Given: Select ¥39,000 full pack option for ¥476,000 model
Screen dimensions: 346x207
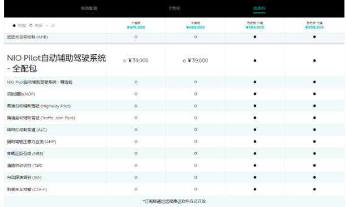Looking at the screenshot, I should (136, 61).
